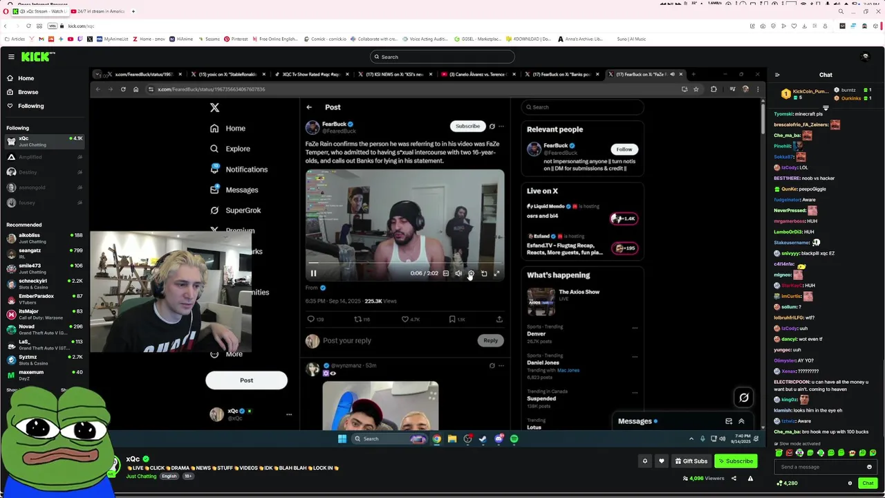Show hidden tray icons chevron
Viewport: 885px width, 498px height.
691,439
